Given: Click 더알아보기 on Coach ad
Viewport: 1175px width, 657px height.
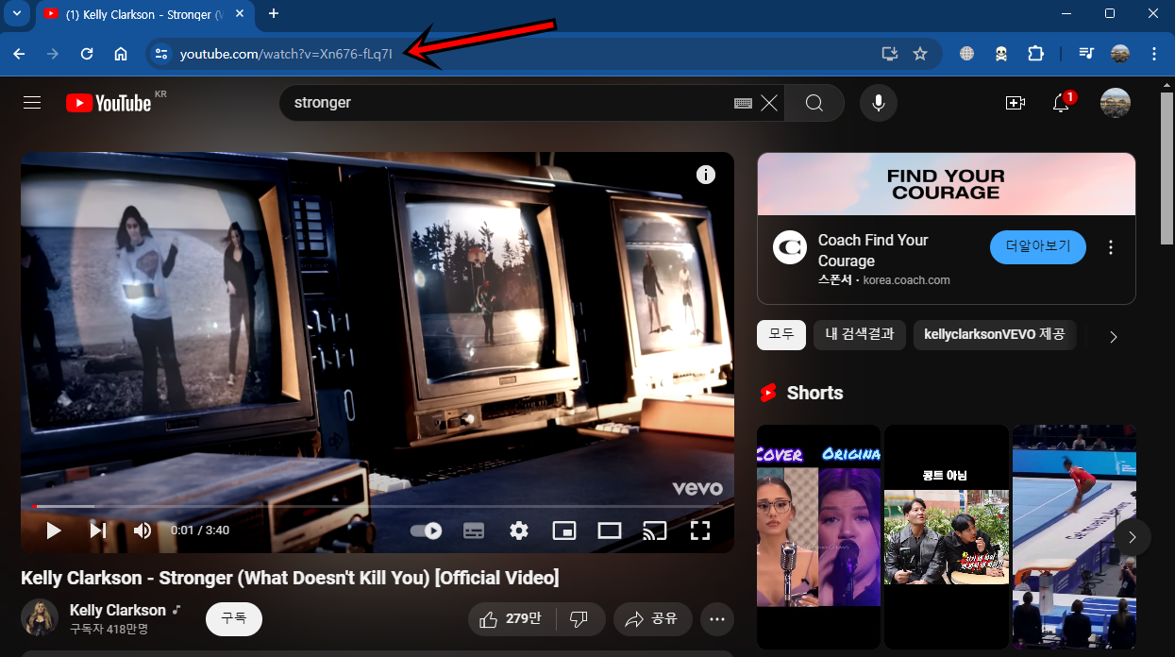Looking at the screenshot, I should click(1038, 247).
